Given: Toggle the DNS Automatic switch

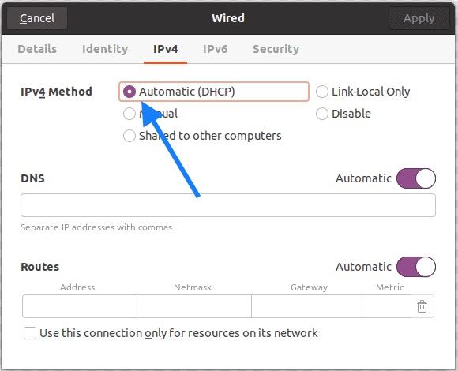Looking at the screenshot, I should (x=416, y=178).
